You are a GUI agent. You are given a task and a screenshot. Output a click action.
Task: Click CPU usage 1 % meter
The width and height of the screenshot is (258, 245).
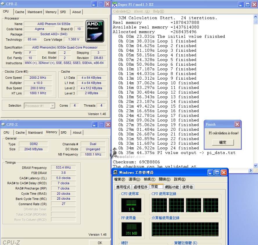[131, 205]
